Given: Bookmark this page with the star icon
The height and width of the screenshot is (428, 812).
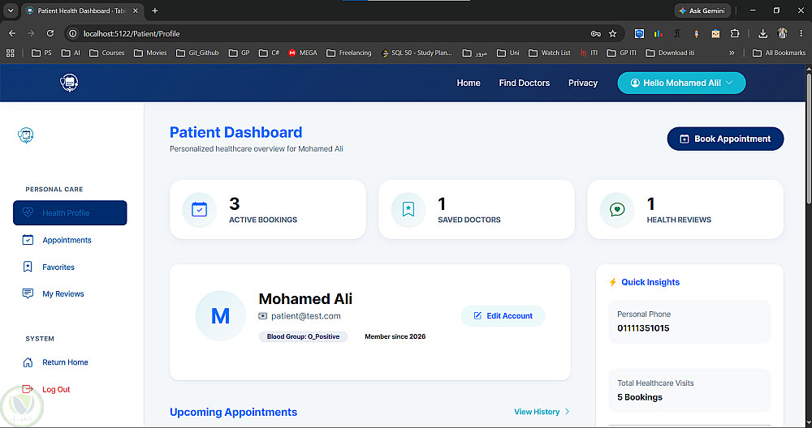Looking at the screenshot, I should point(612,33).
